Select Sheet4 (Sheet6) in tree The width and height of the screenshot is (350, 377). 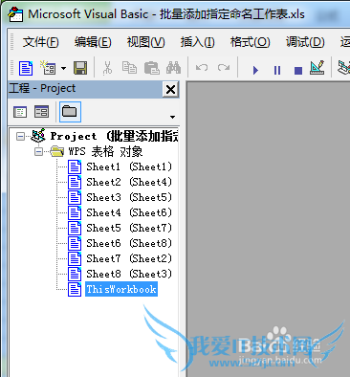129,212
